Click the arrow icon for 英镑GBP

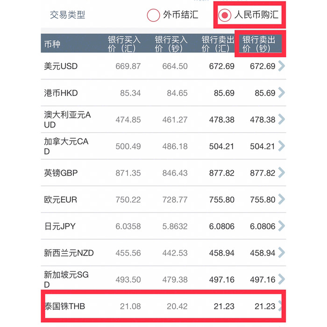click(281, 173)
